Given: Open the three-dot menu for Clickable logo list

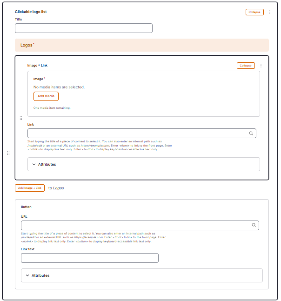Looking at the screenshot, I should [270, 12].
